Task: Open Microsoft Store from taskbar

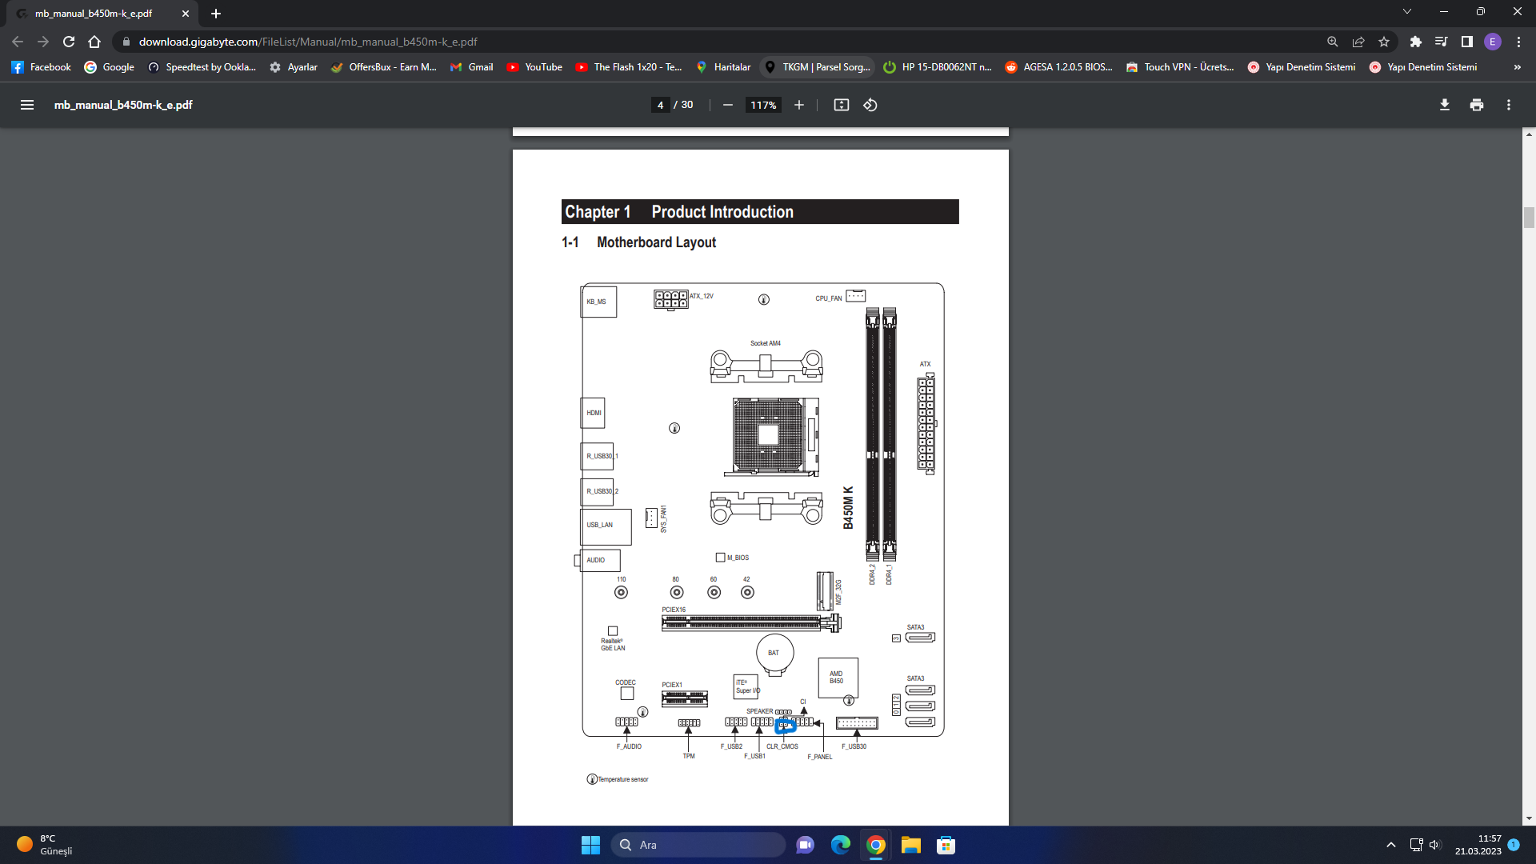Action: (946, 845)
